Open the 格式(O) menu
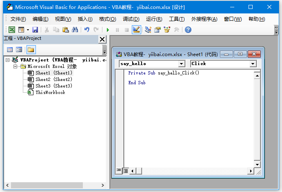282x192 pixels. (108, 19)
